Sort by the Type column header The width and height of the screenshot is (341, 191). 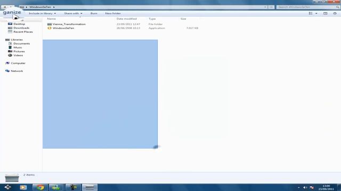click(152, 19)
